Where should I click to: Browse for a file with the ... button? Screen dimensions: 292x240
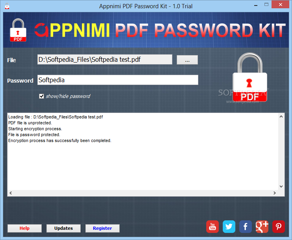pyautogui.click(x=187, y=60)
